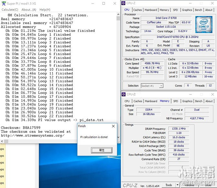
Task: Click the PI value output -> pi_data.txt line
Action: [55, 120]
